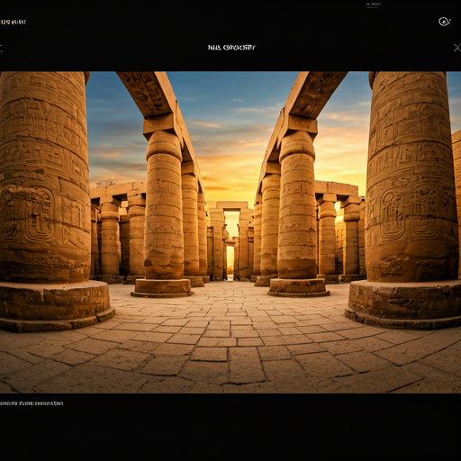Click the top-left header label
Screen dimensions: 461x461
pos(13,22)
